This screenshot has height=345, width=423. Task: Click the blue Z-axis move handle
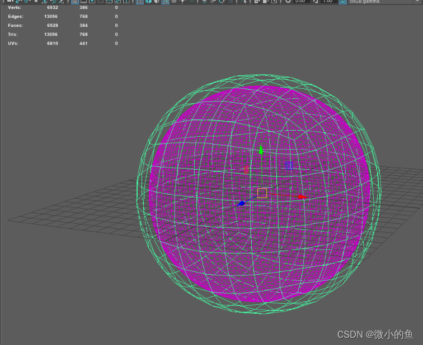pyautogui.click(x=241, y=203)
